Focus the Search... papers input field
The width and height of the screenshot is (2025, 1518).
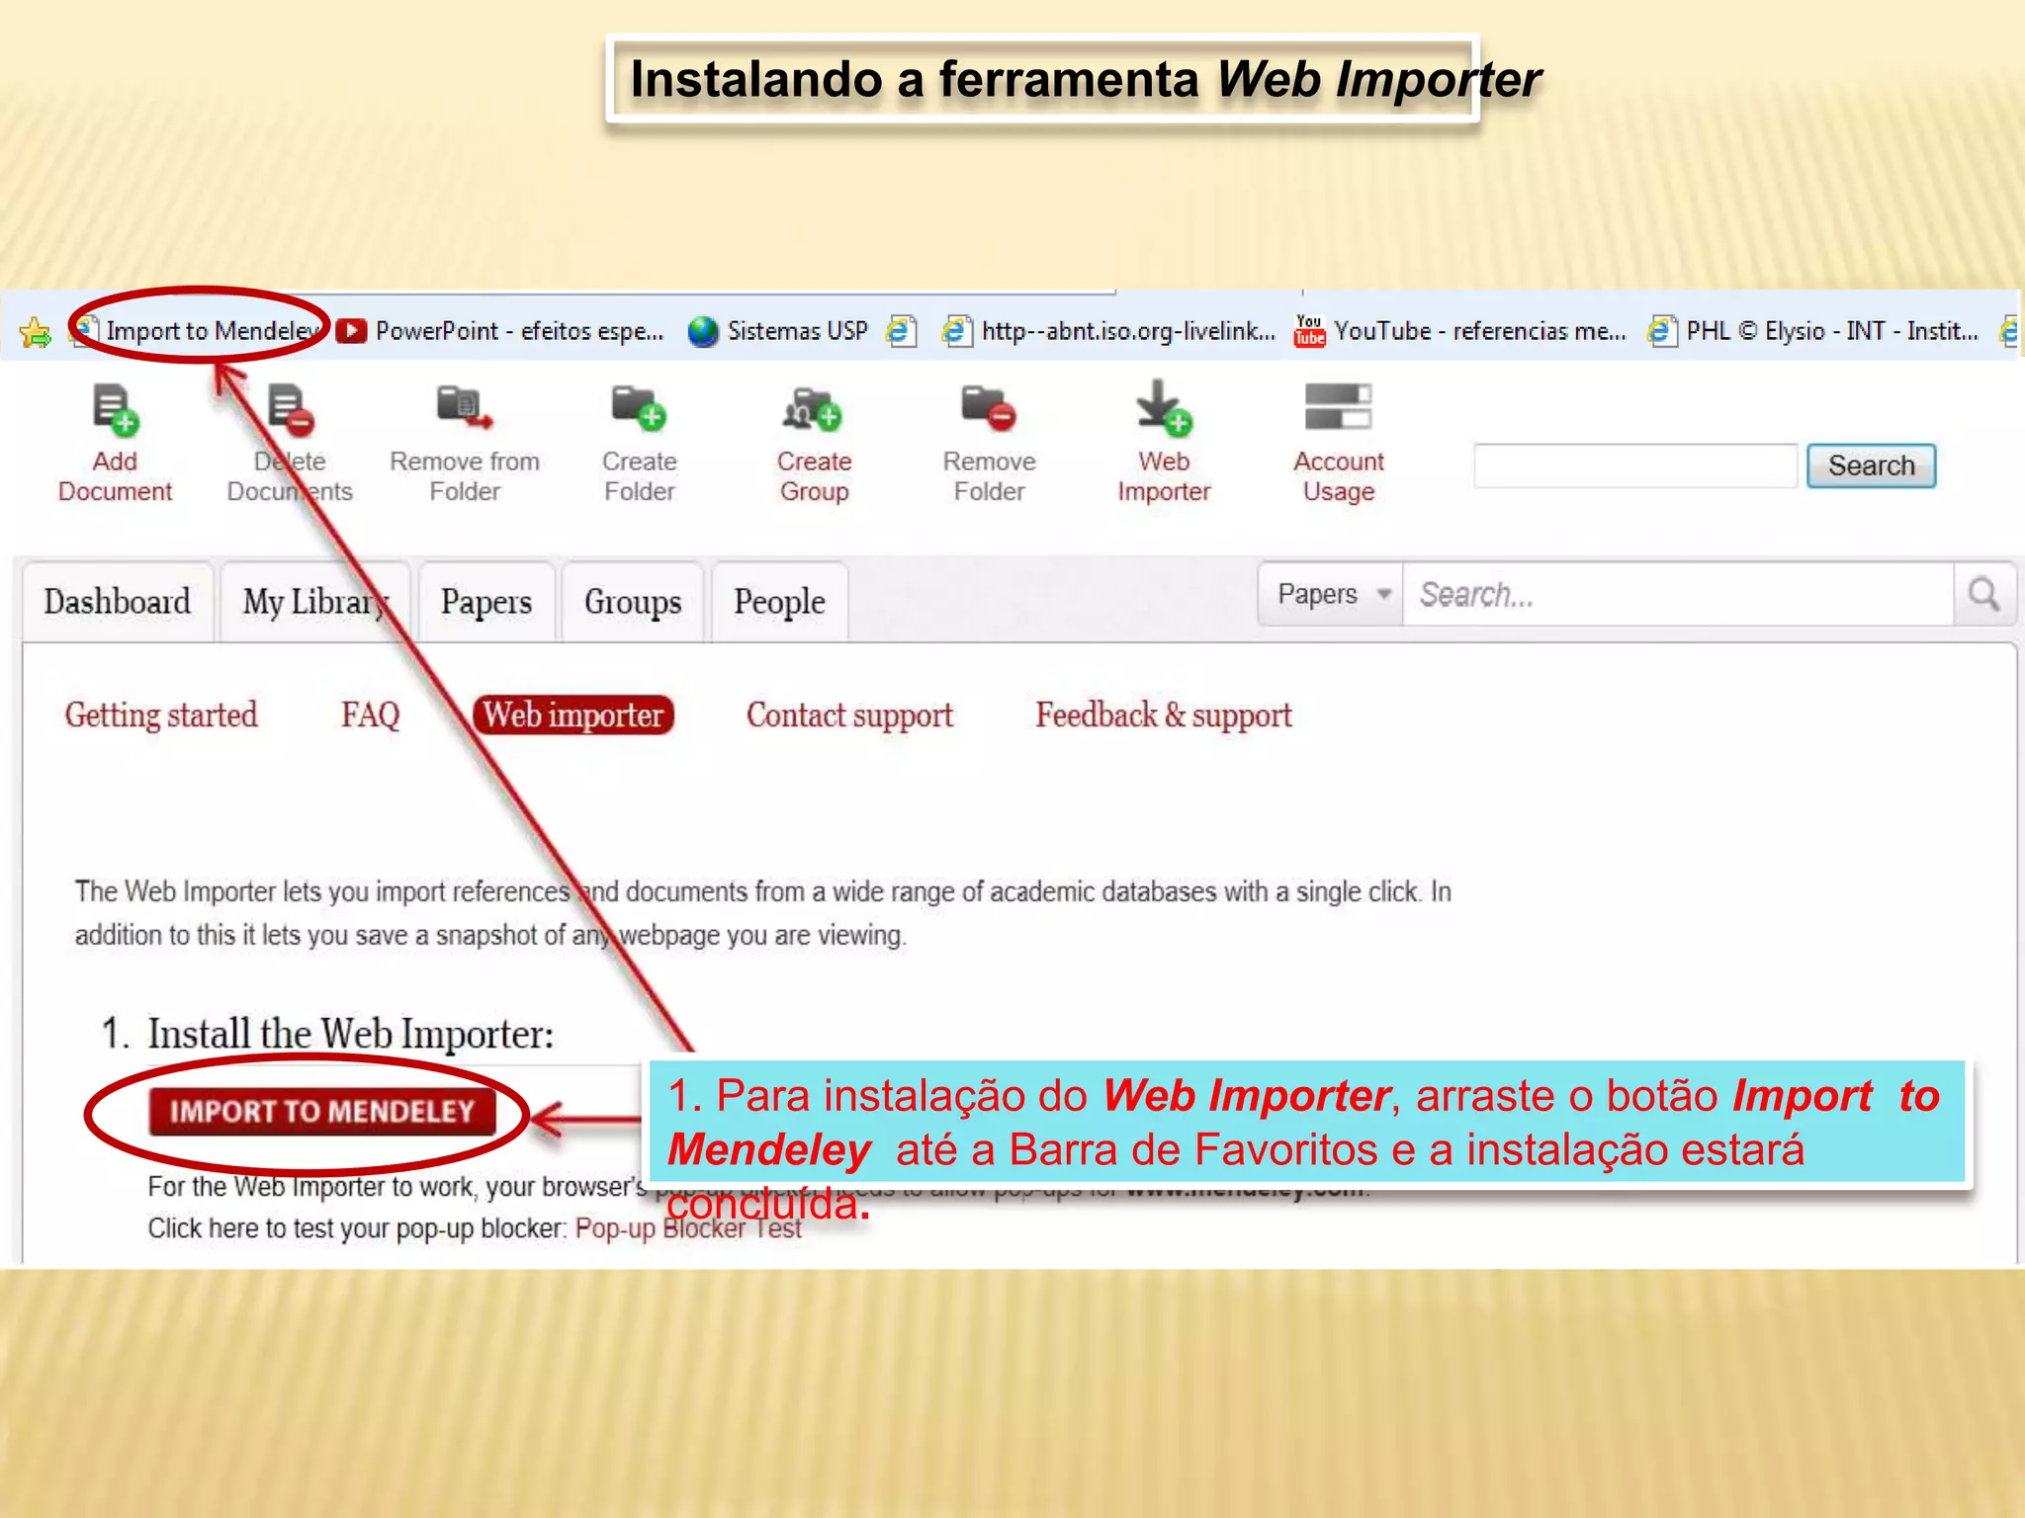pyautogui.click(x=1679, y=594)
